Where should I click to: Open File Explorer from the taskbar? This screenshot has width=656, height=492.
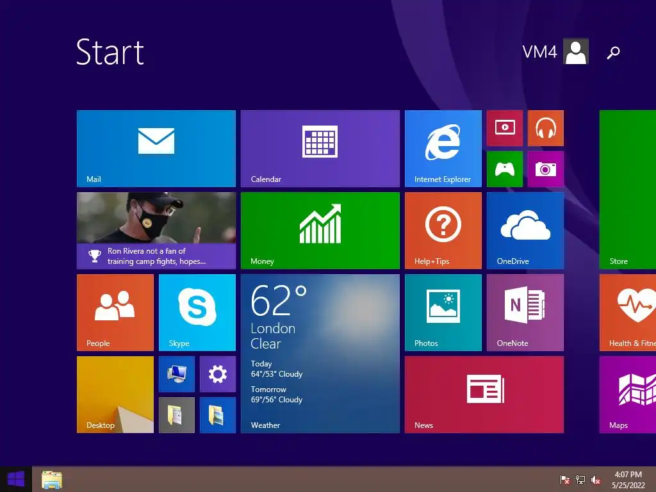tap(51, 479)
